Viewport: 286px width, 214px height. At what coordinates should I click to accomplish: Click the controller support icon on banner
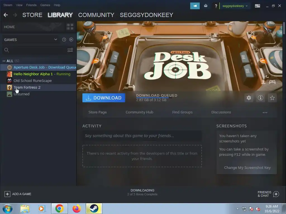pos(272,82)
